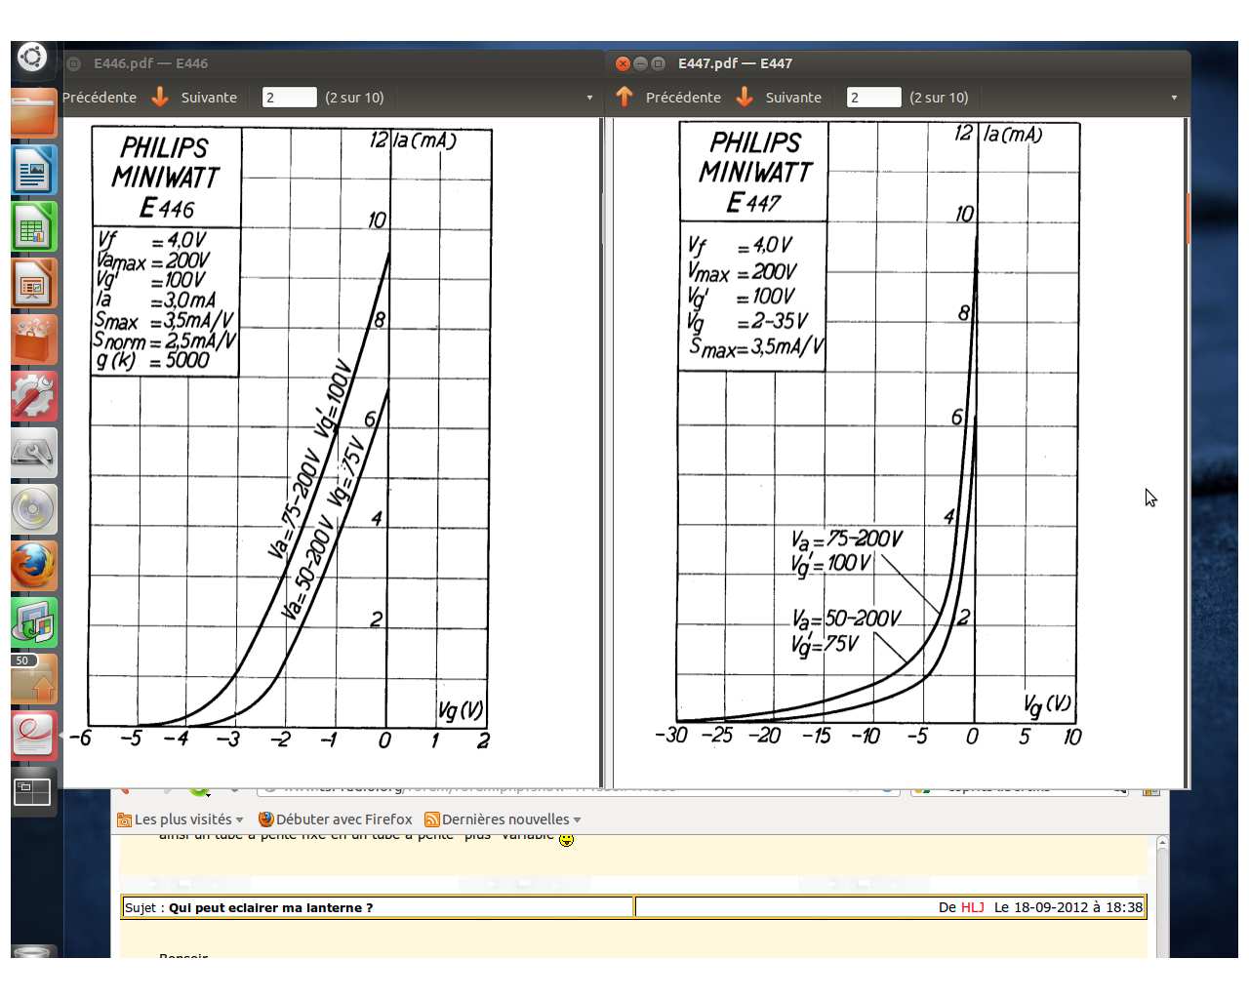
Task: Click Firefox page scrollbar up arrow
Action: [1162, 841]
